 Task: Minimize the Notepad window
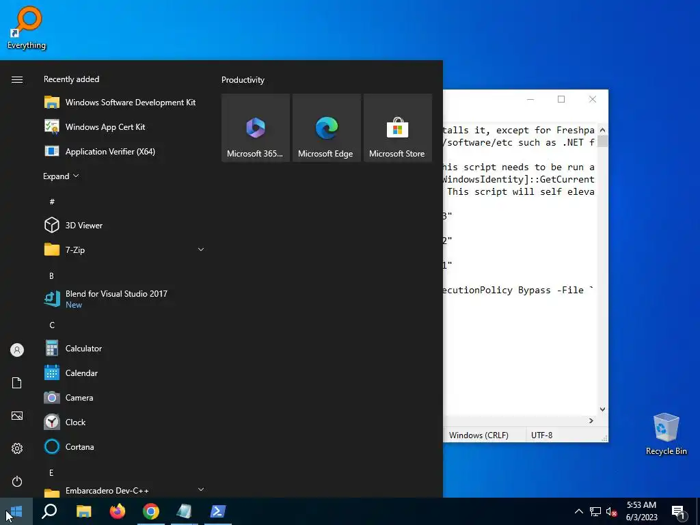(x=530, y=99)
